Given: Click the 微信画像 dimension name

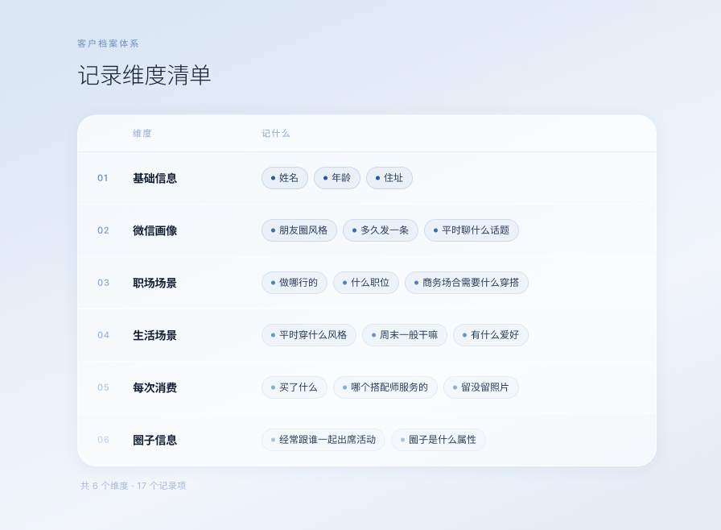Looking at the screenshot, I should click(155, 231).
